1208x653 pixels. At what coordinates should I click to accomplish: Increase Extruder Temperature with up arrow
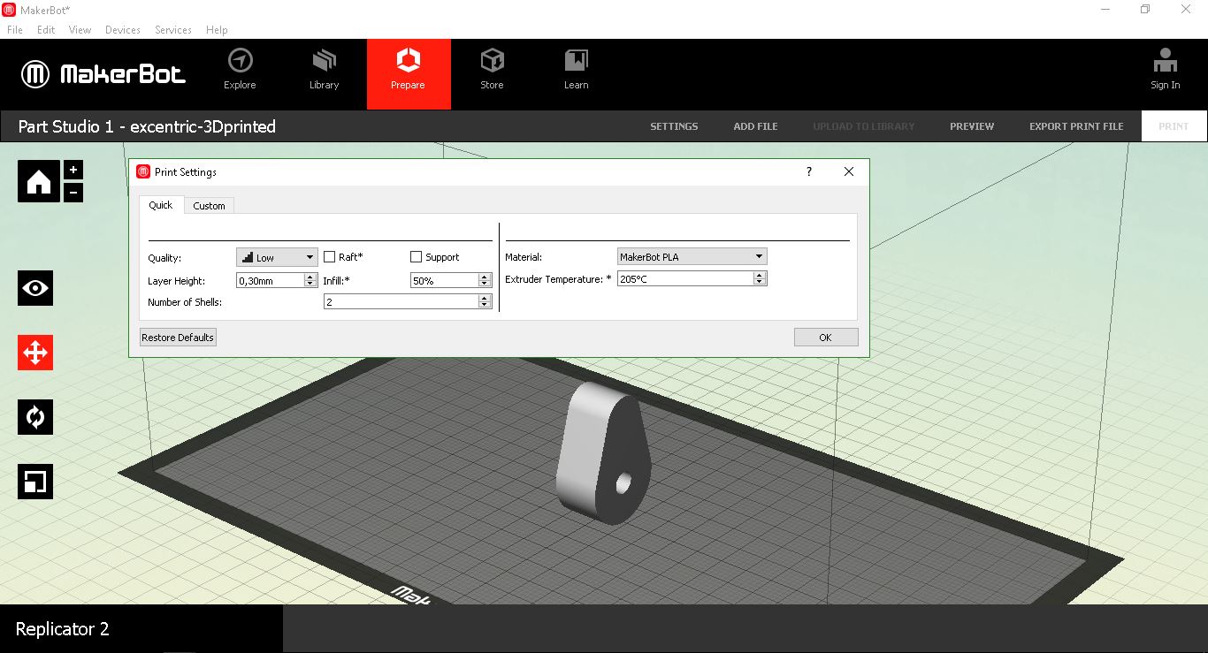click(760, 275)
